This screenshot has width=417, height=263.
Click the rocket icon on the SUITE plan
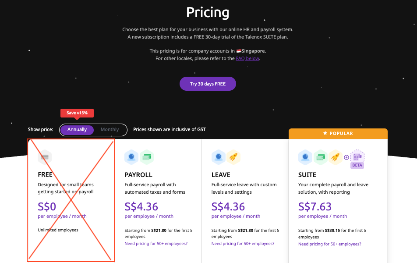[x=336, y=157]
